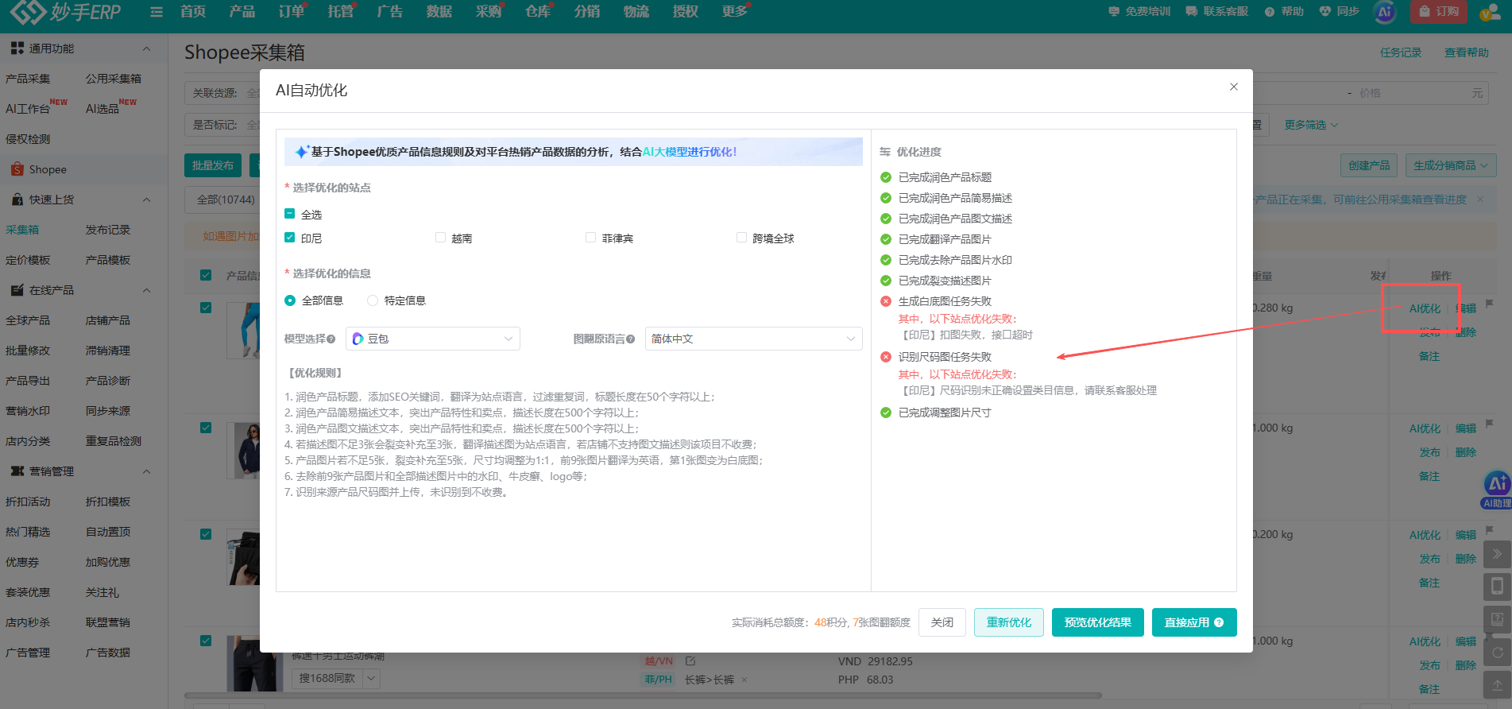Viewport: 1512px width, 709px height.
Task: Click the refresh icon on right edge
Action: (x=1497, y=652)
